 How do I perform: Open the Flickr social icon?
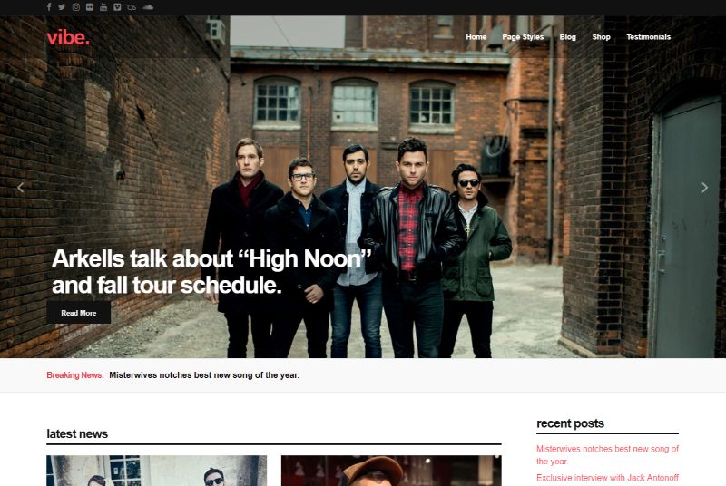coord(89,7)
